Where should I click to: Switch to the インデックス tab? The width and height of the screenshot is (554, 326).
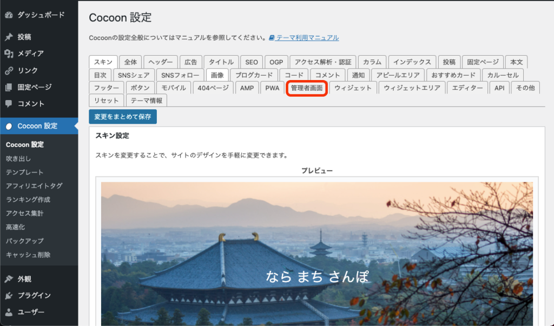[412, 62]
